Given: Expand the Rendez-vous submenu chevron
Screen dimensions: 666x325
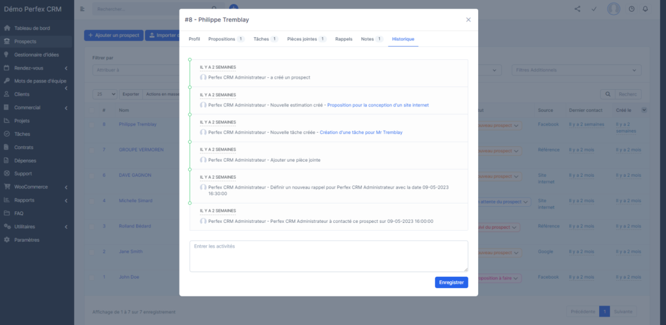Looking at the screenshot, I should (66, 68).
